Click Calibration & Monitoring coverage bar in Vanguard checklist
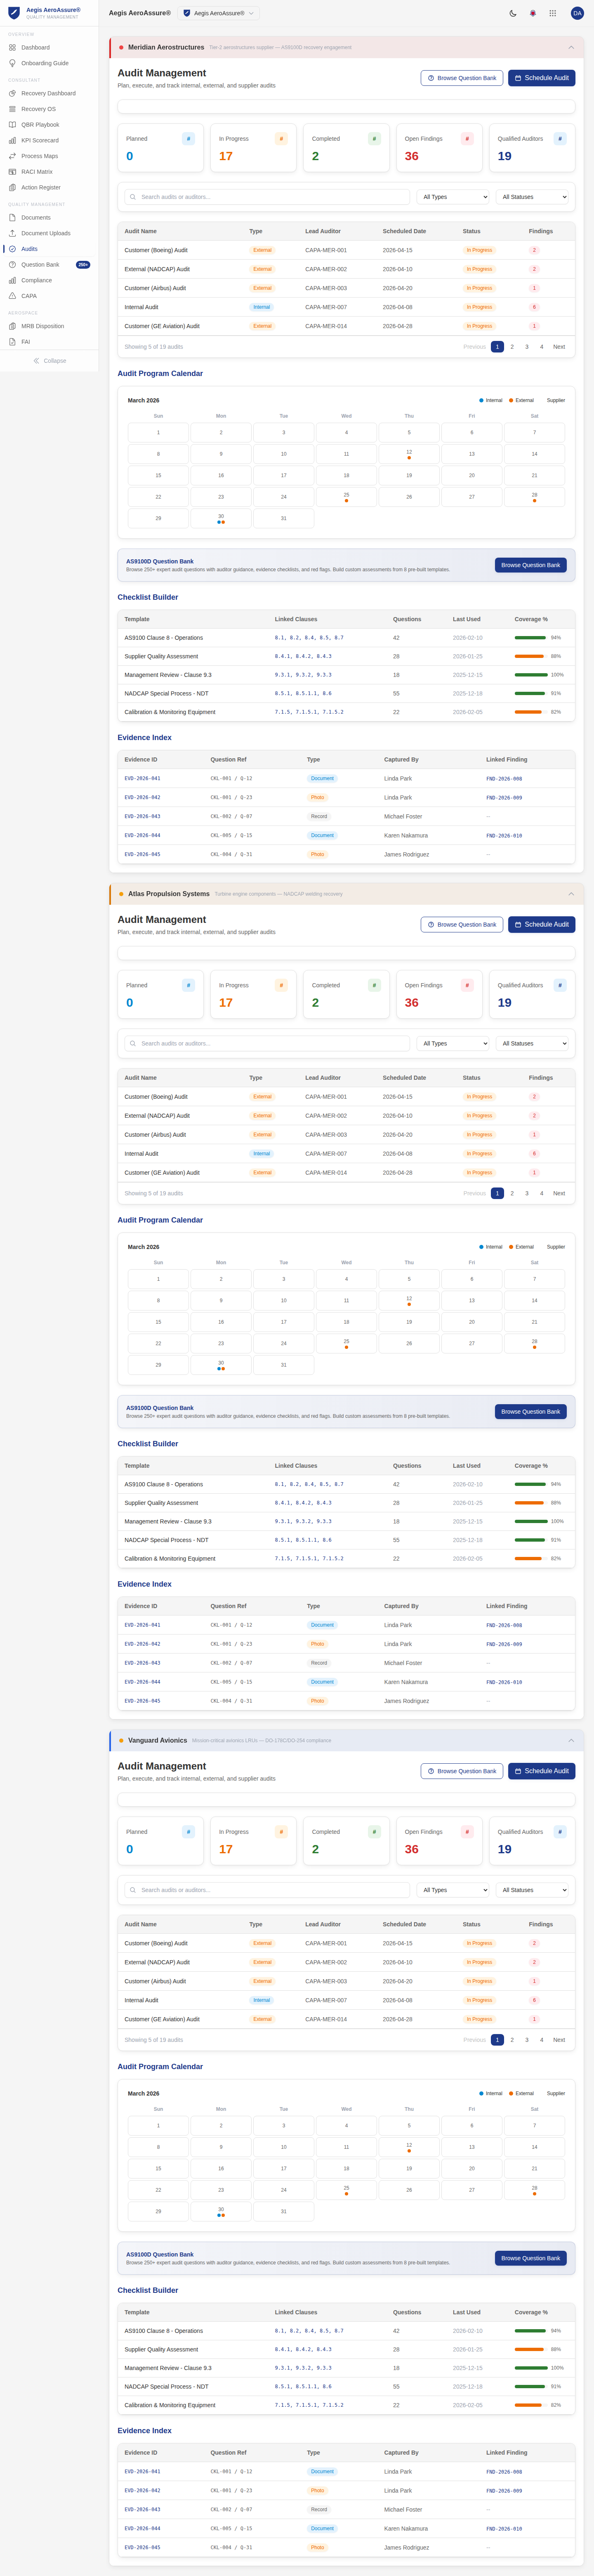 tap(530, 2405)
